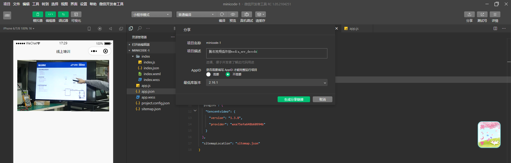Open the 小程序模式 mode dropdown
The image size is (511, 163).
[151, 14]
